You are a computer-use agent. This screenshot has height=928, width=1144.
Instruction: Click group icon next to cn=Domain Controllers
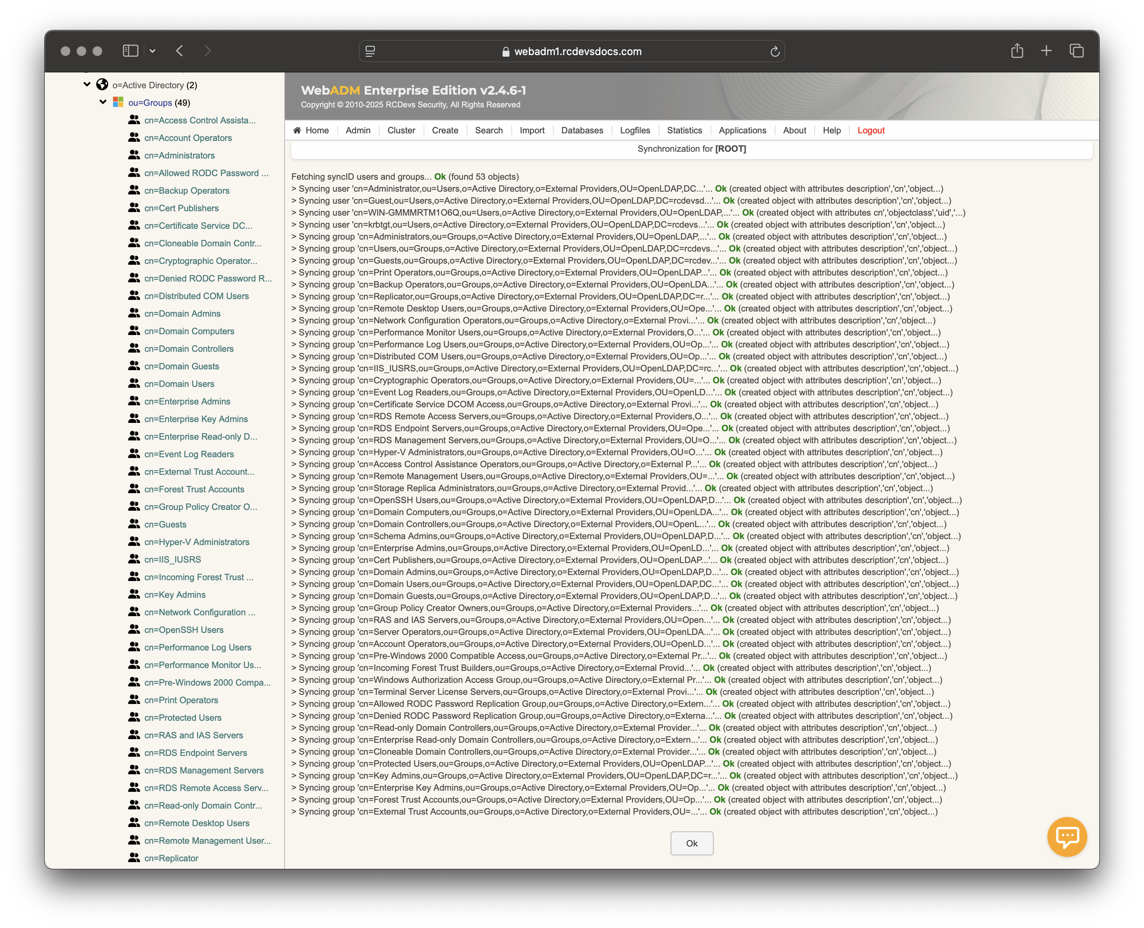[134, 348]
